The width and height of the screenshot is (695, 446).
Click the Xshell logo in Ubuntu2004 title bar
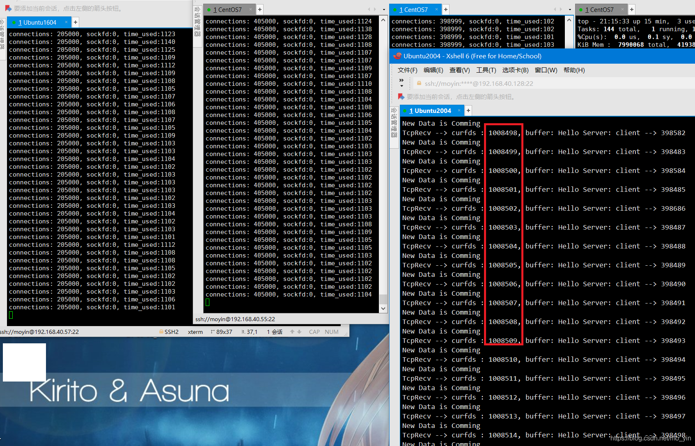tap(397, 56)
